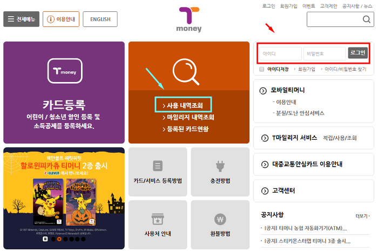Open the 충전방법 label
The image size is (378, 252).
pos(220,181)
